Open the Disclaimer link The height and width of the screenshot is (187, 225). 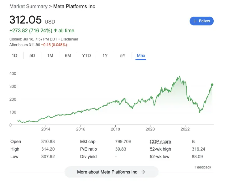click(x=70, y=39)
